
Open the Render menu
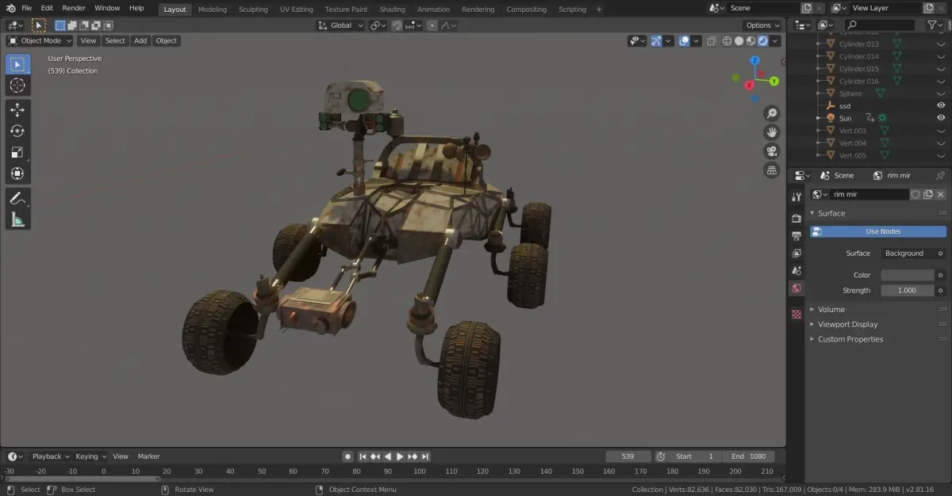tap(74, 8)
